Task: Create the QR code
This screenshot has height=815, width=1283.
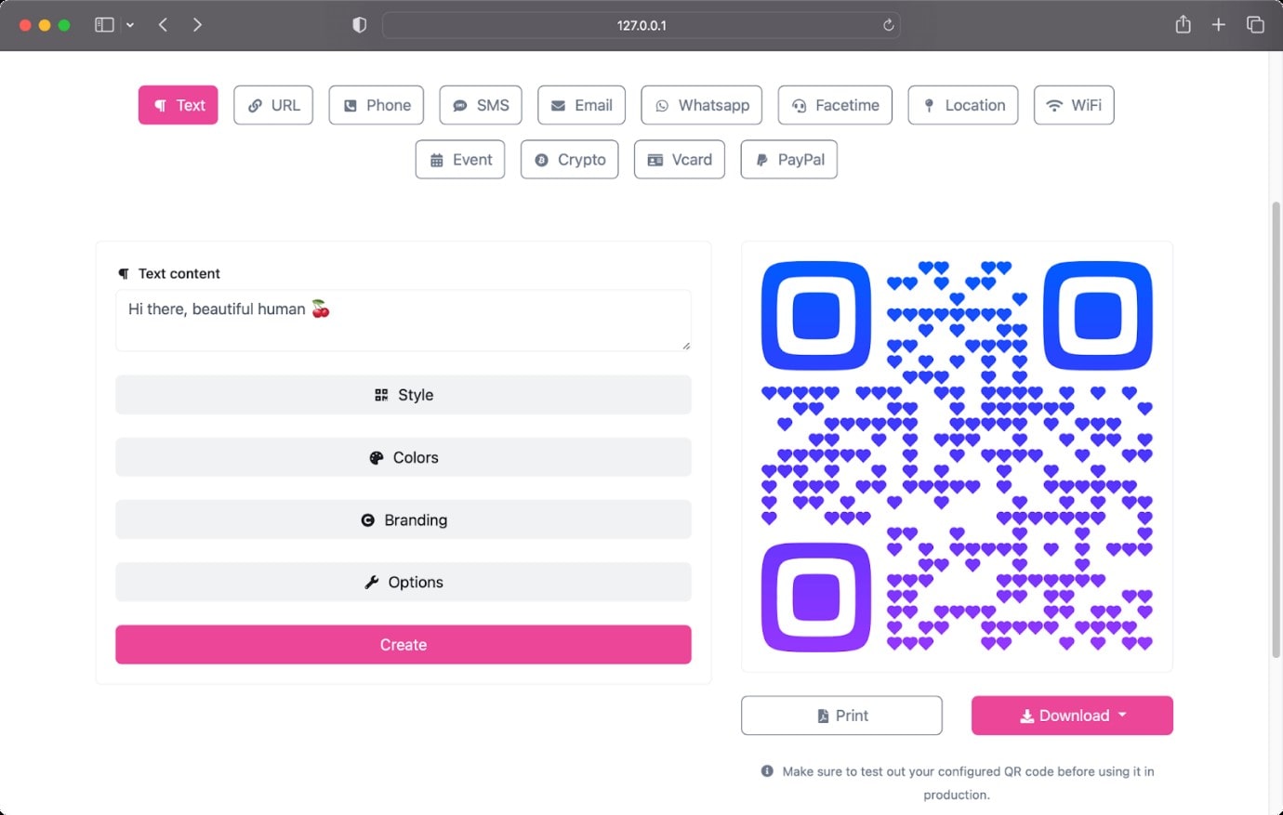Action: click(403, 644)
